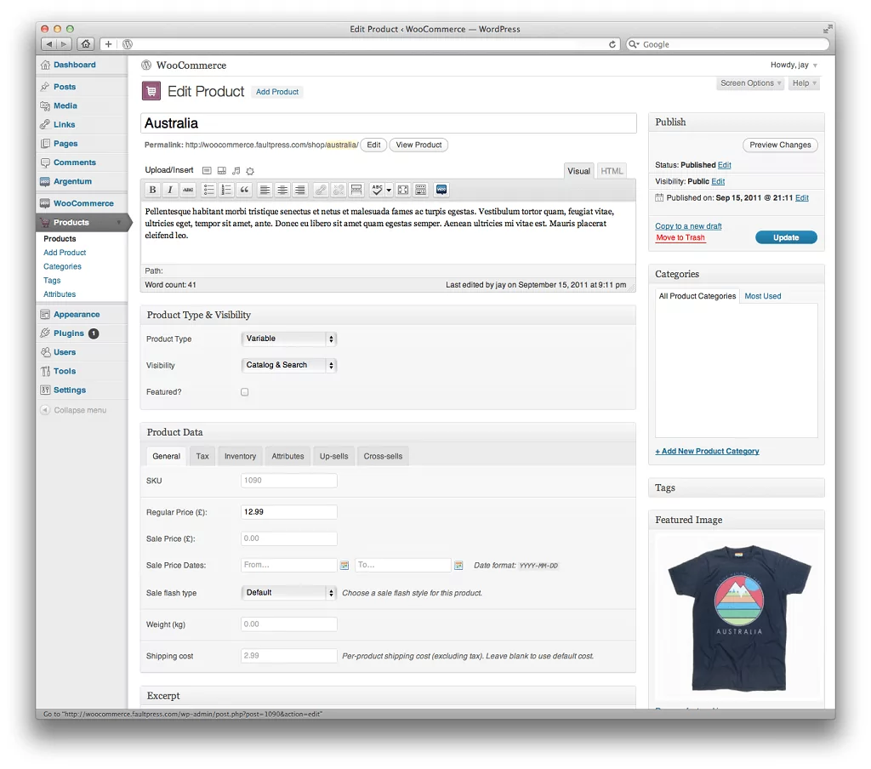Viewport: 871px width, 769px height.
Task: Toggle bold formatting in the editor
Action: (x=152, y=190)
